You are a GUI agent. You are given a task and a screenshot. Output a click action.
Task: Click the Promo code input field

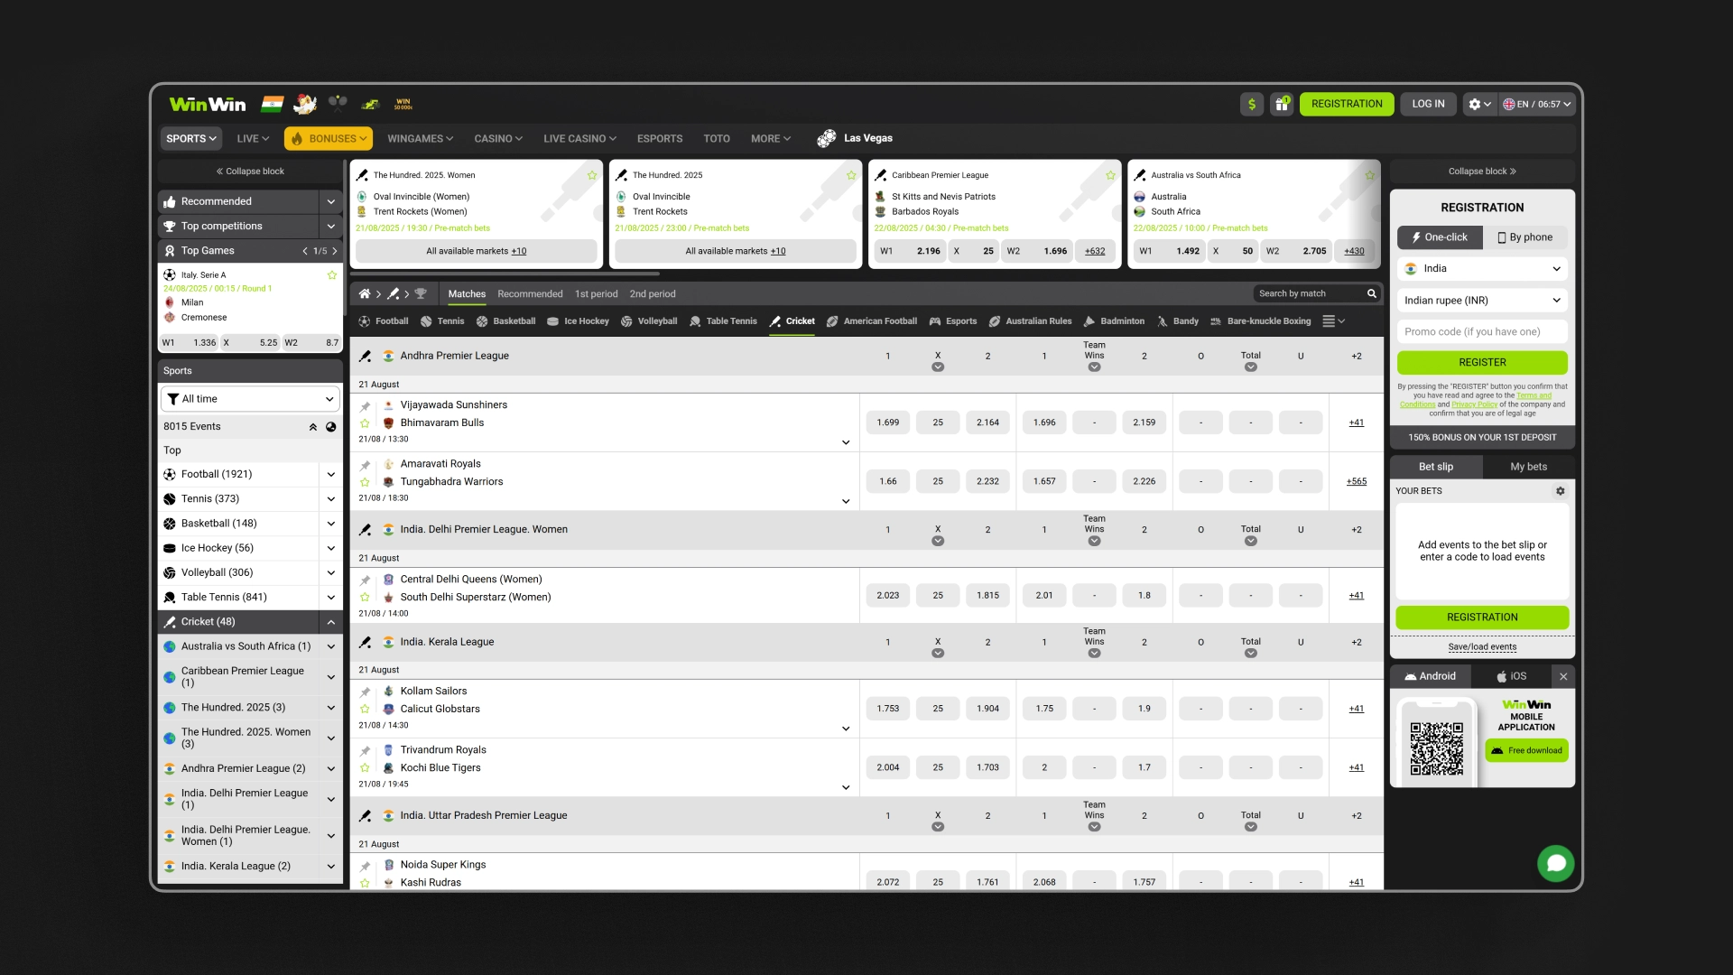point(1482,332)
